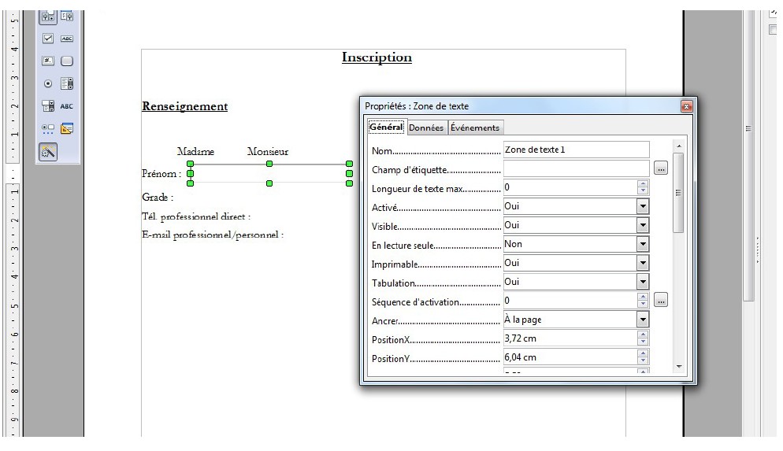
Task: Click the browse button beside Champ d'étiquette
Action: (661, 168)
